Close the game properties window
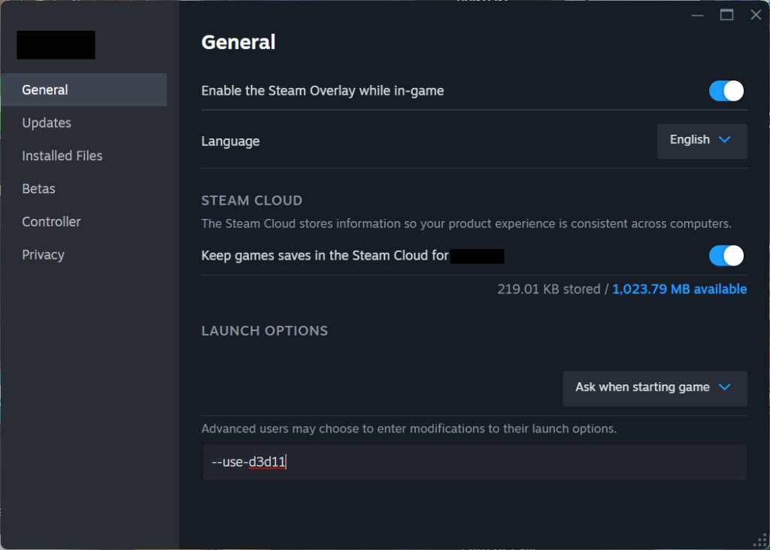Image resolution: width=770 pixels, height=550 pixels. 756,15
